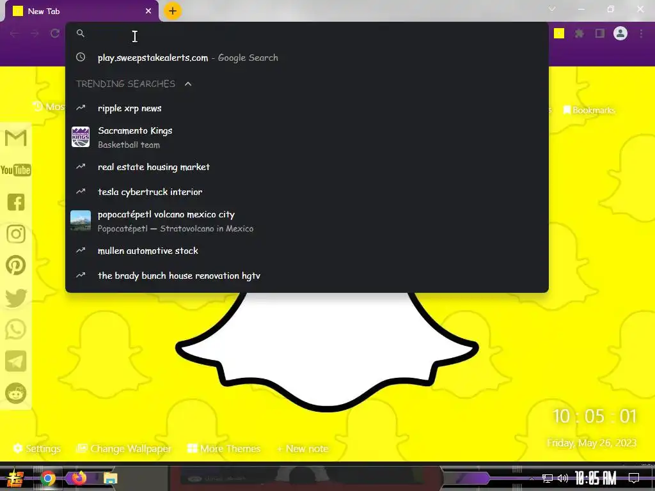Click the date text Friday, May 26, 2023
The height and width of the screenshot is (491, 655).
pos(592,443)
